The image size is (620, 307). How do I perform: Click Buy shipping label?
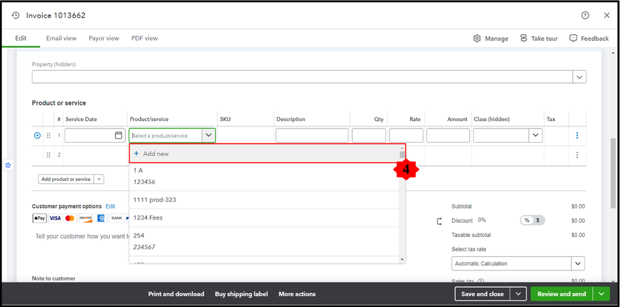241,294
